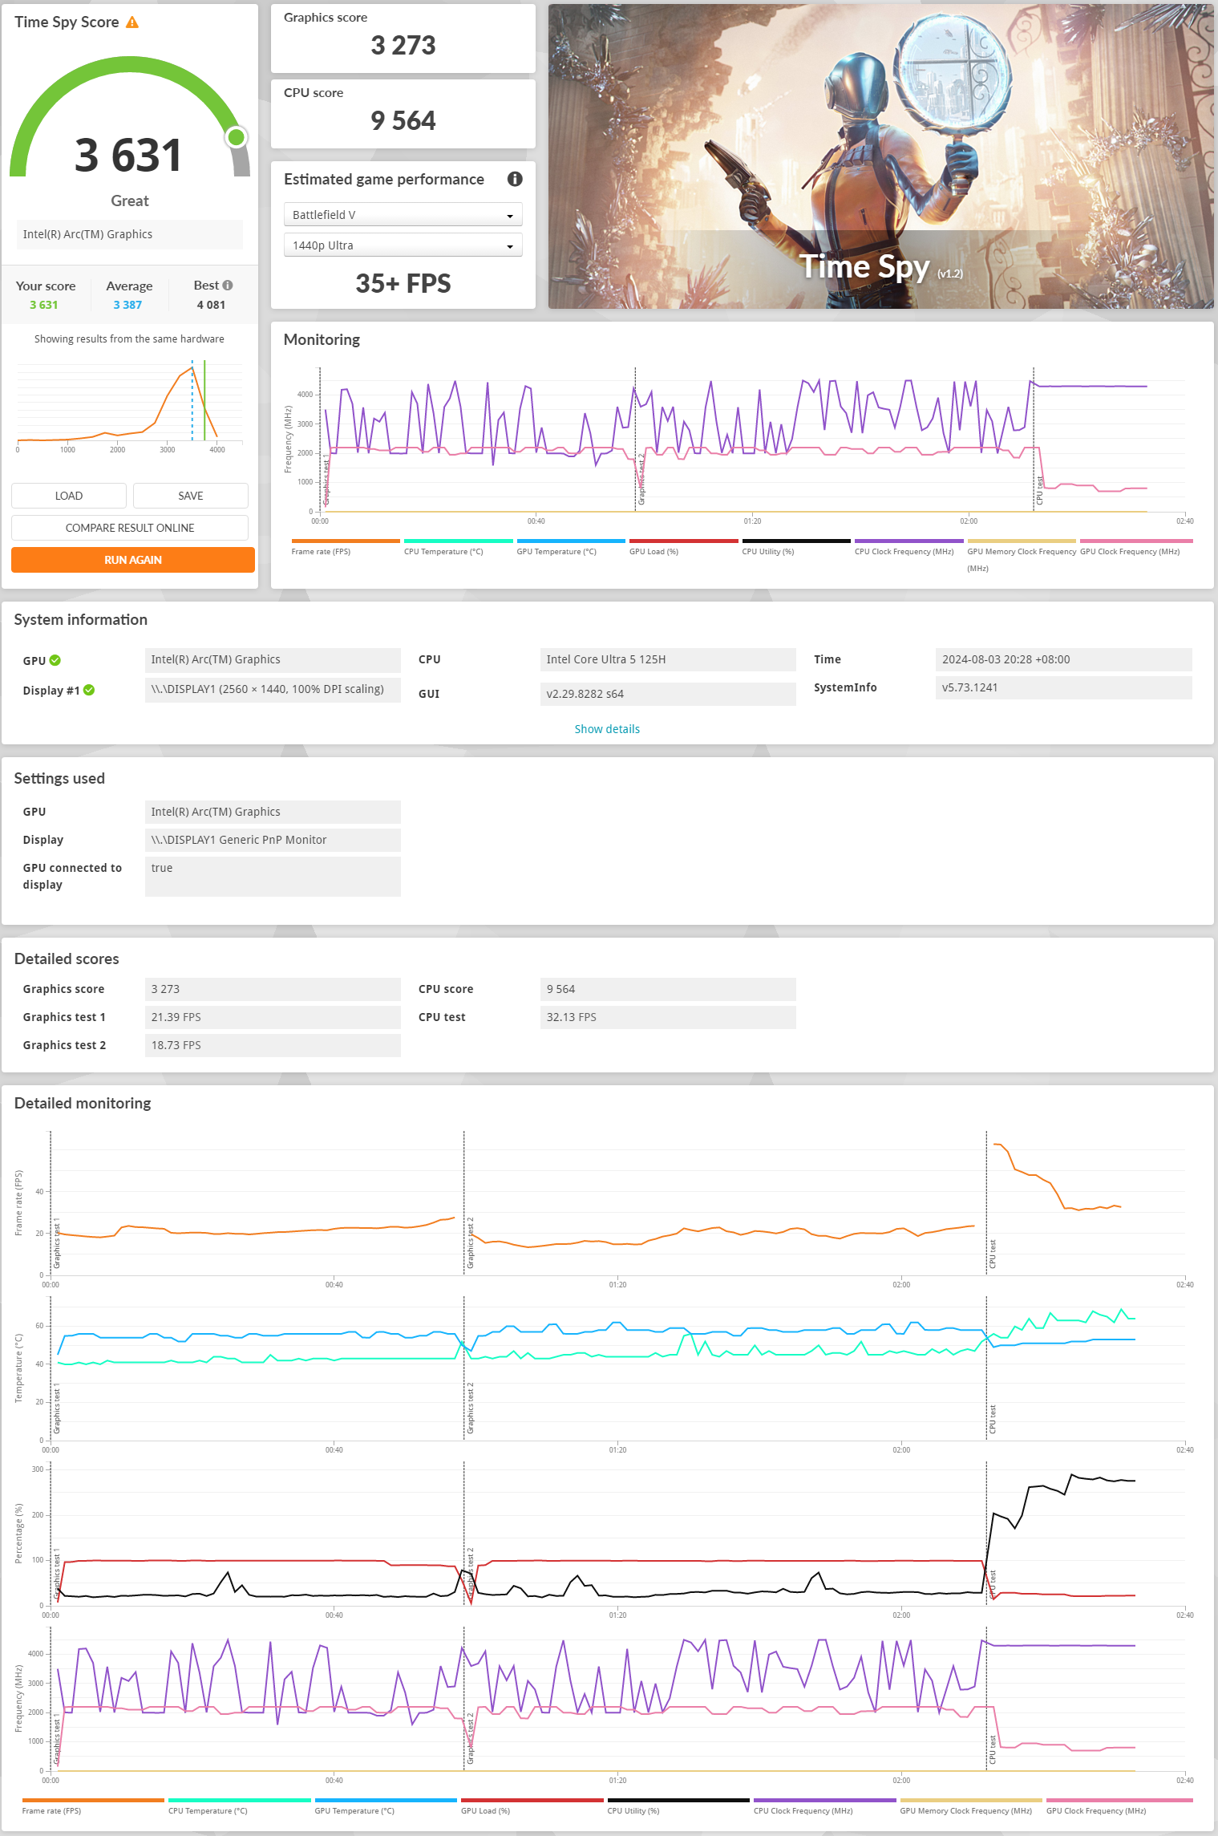Click the temperature graph in Detailed monitoring
1218x1836 pixels.
pyautogui.click(x=617, y=1368)
